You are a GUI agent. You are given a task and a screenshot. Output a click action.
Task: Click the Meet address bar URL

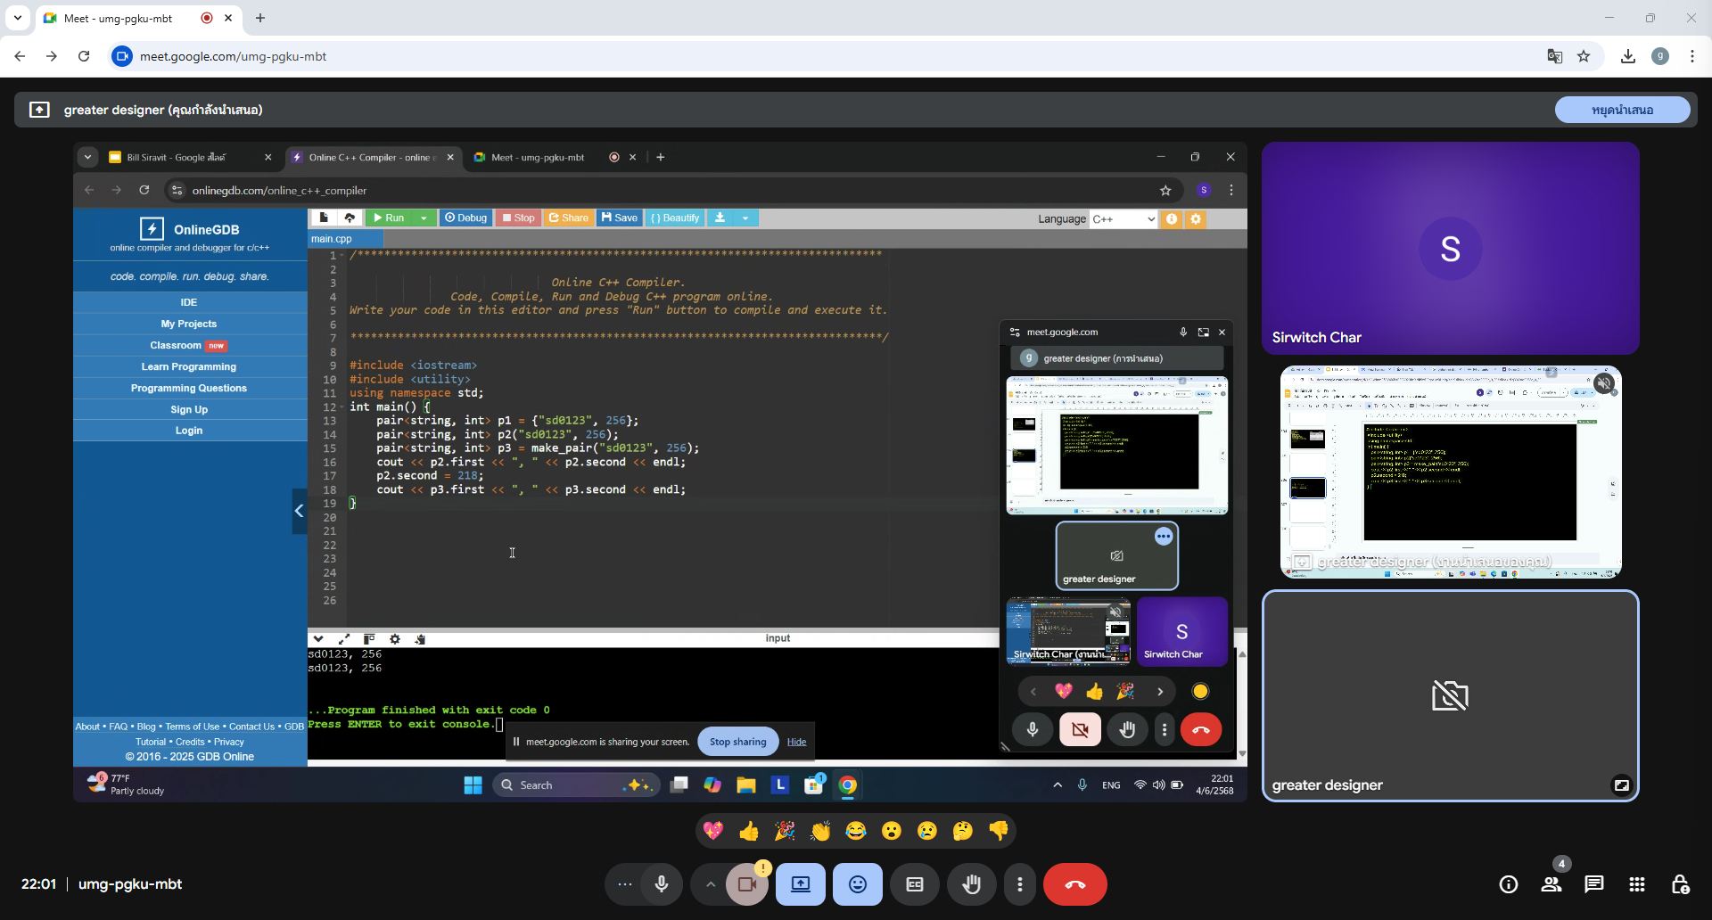[x=233, y=56]
